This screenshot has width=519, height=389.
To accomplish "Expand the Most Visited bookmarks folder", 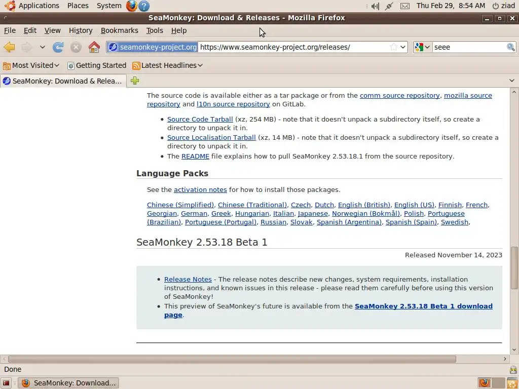I will 31,65.
